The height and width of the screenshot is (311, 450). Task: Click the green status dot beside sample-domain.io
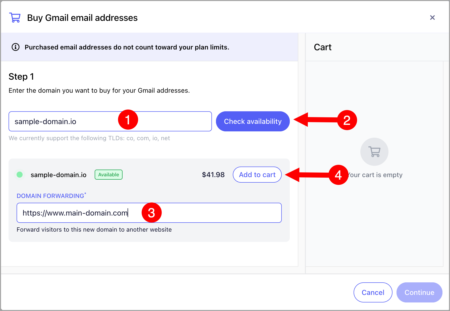(x=20, y=175)
